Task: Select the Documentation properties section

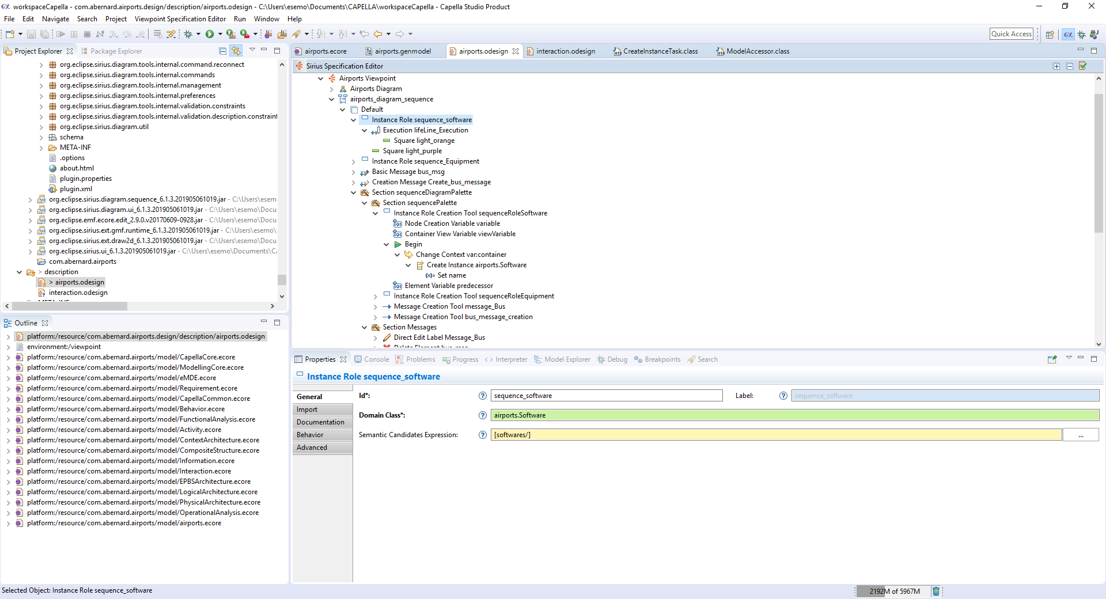Action: pyautogui.click(x=323, y=422)
